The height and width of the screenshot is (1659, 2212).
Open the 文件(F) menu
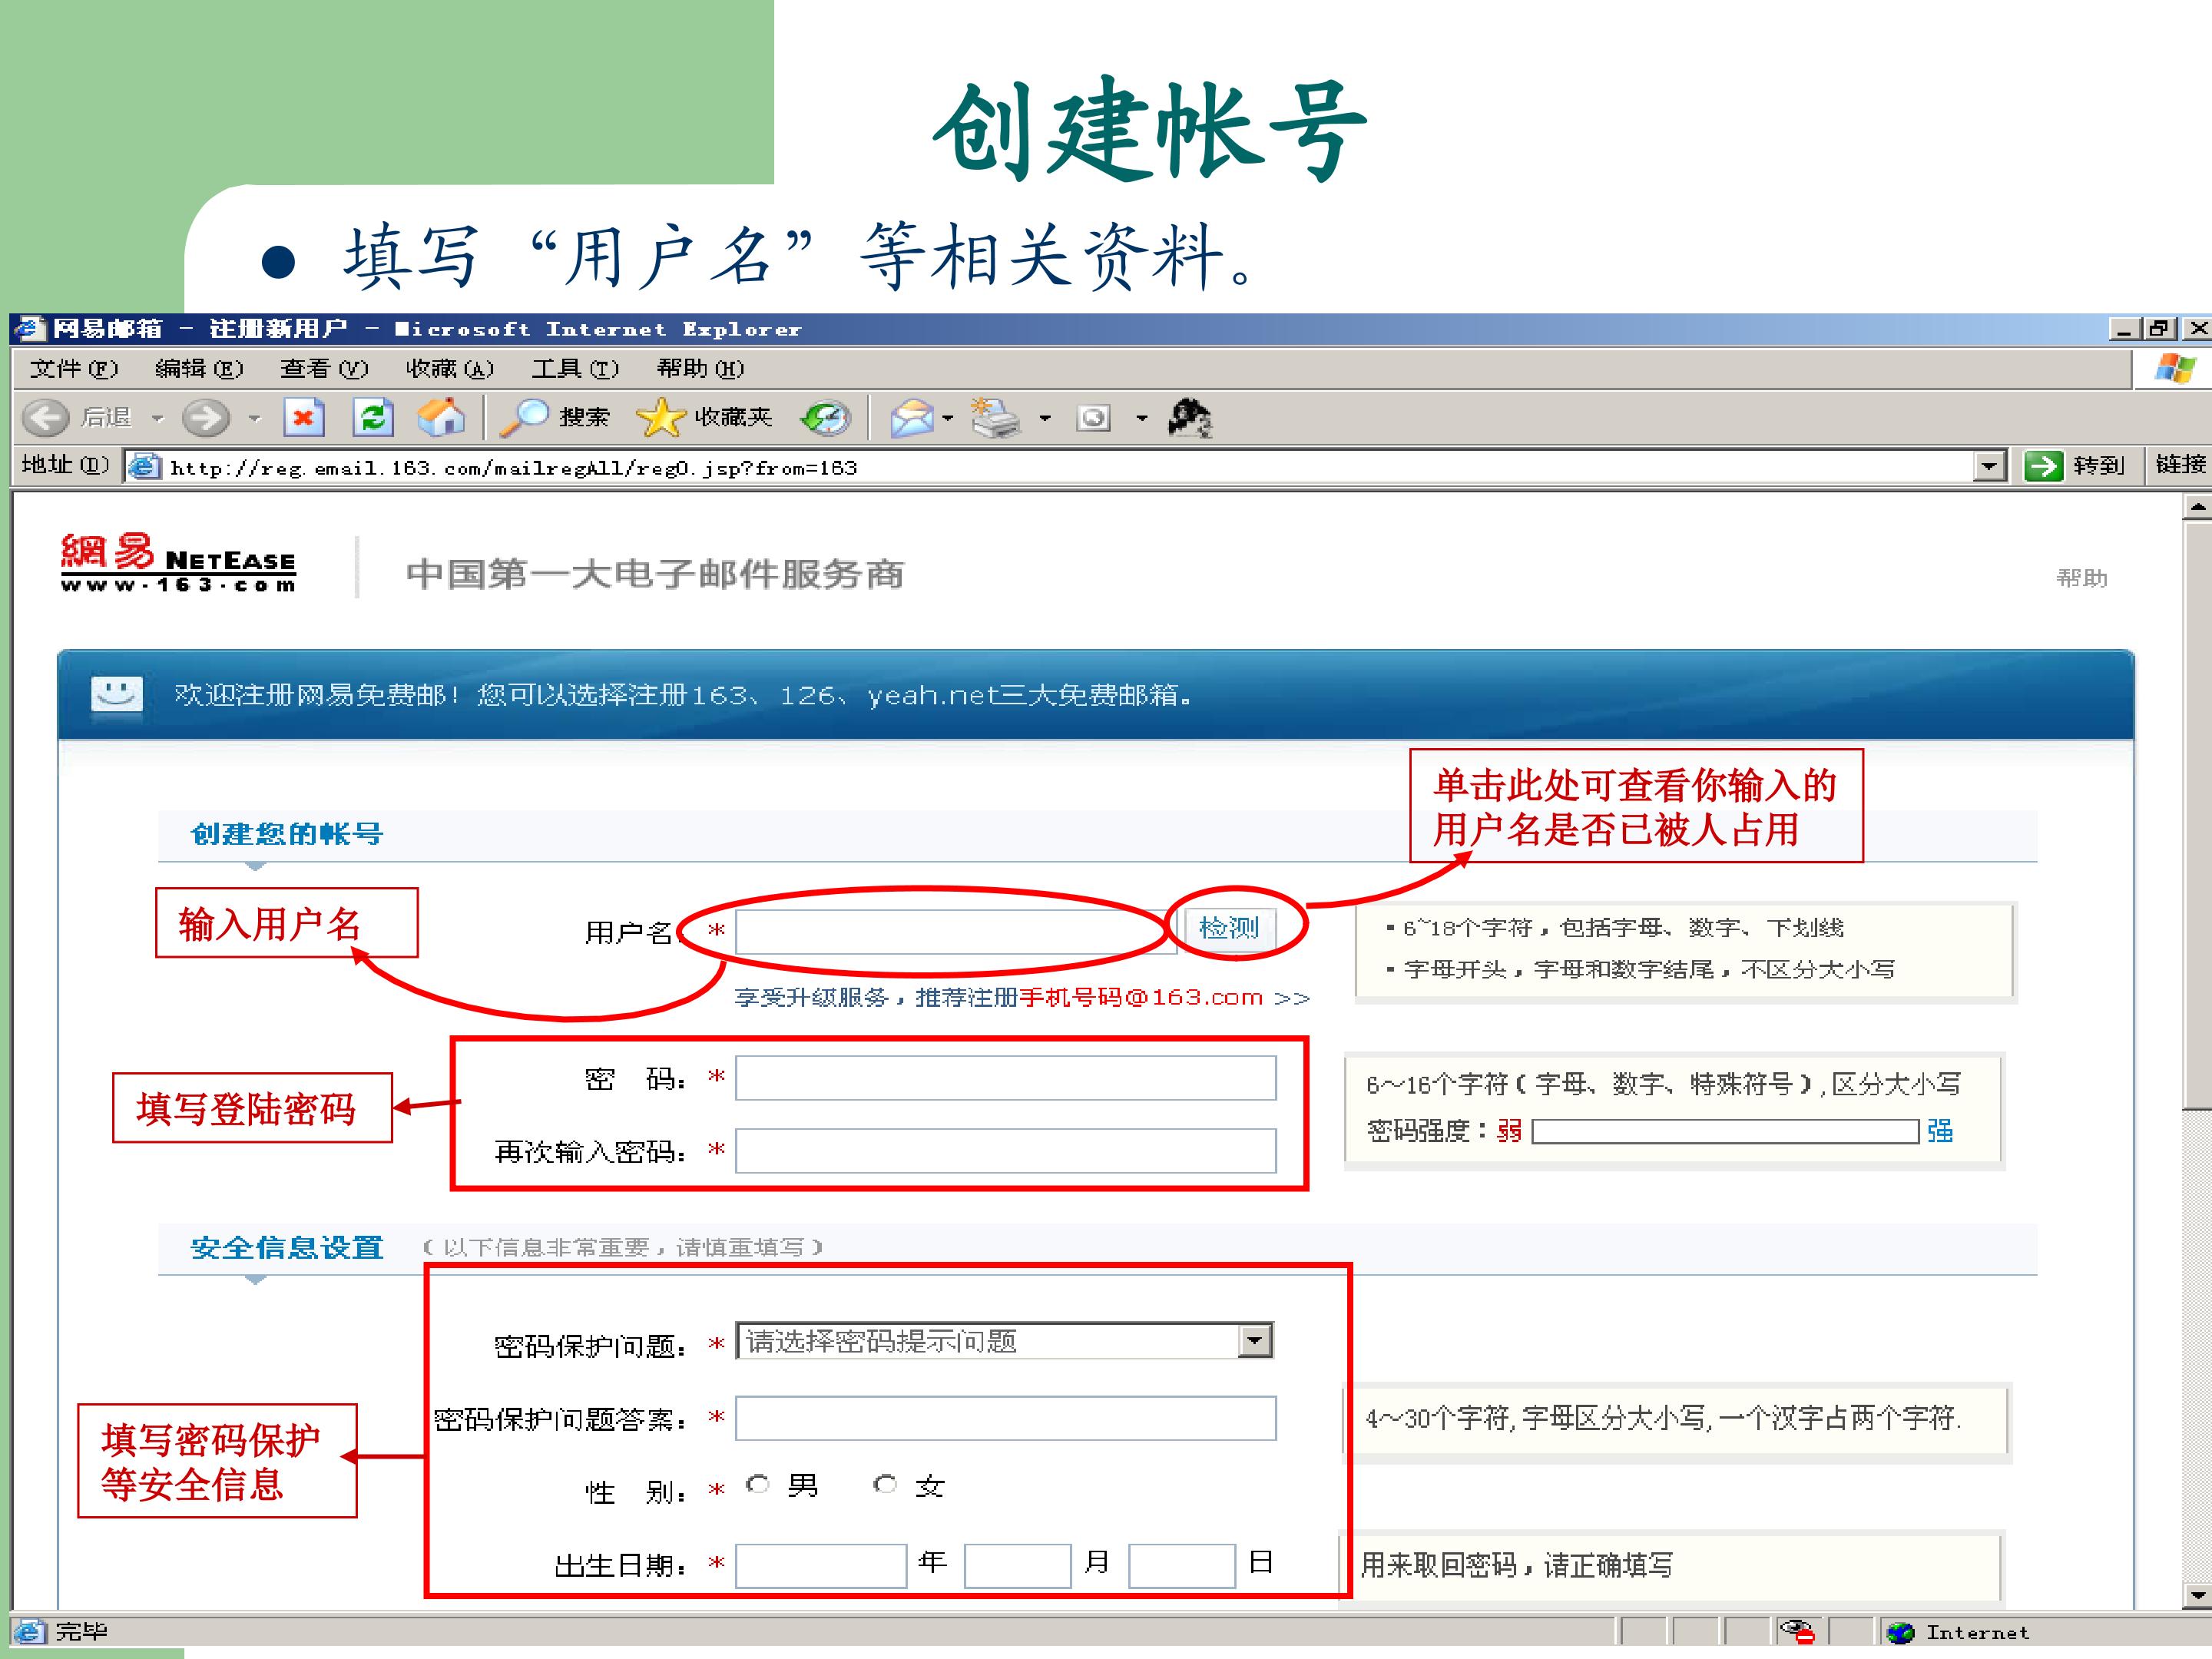(74, 369)
